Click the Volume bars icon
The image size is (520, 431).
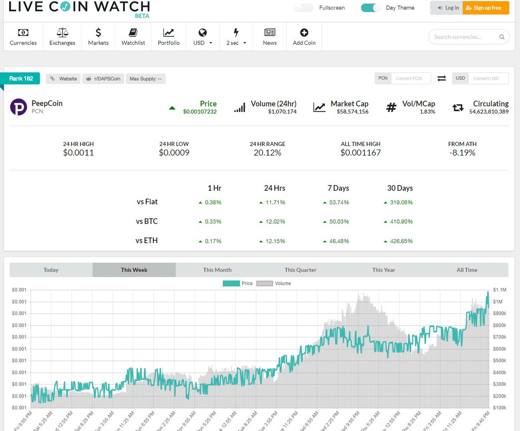pos(239,108)
